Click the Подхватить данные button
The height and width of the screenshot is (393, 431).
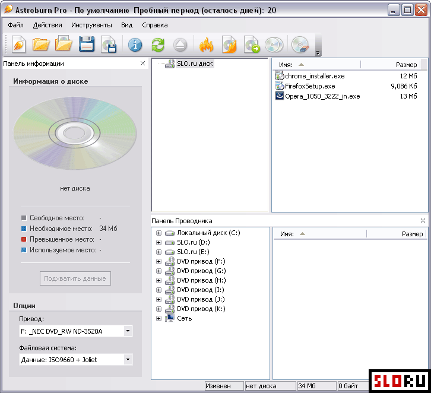tap(75, 278)
